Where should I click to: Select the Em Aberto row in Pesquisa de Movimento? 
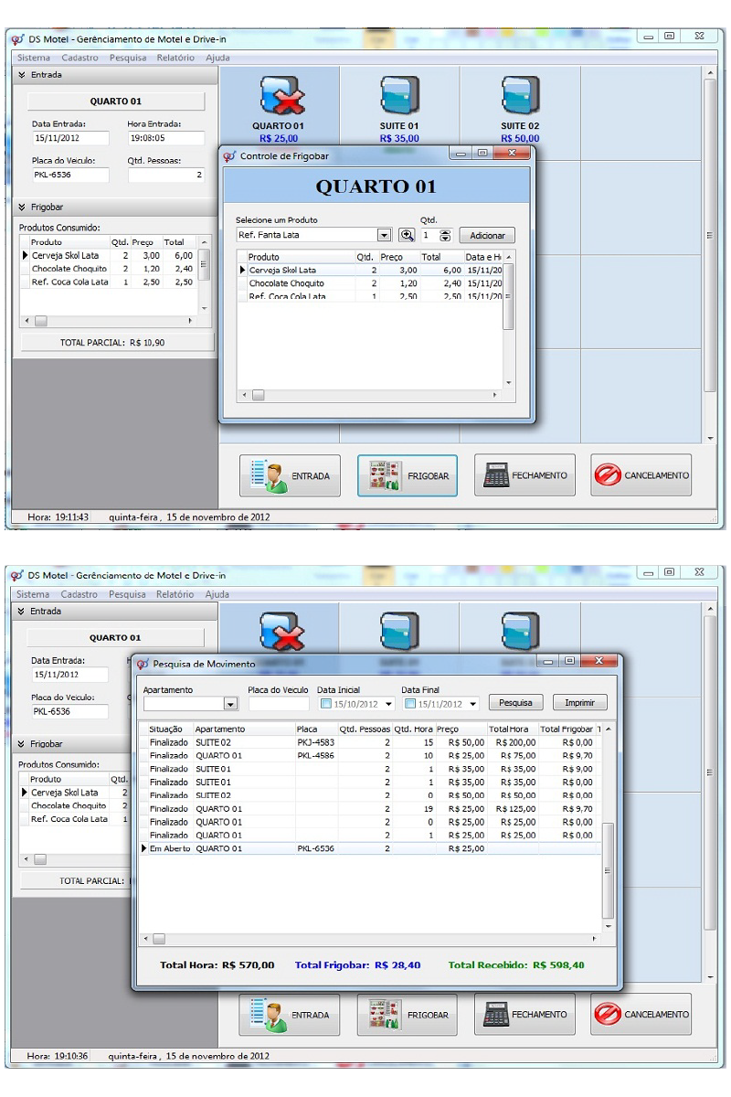coord(370,848)
